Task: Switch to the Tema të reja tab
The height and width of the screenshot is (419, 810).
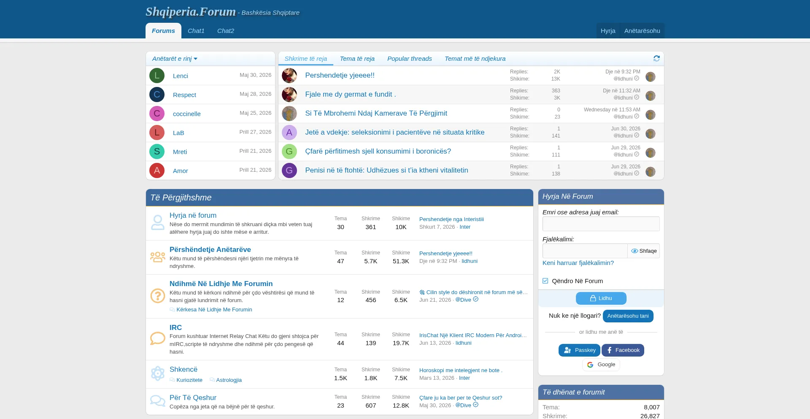Action: tap(357, 59)
